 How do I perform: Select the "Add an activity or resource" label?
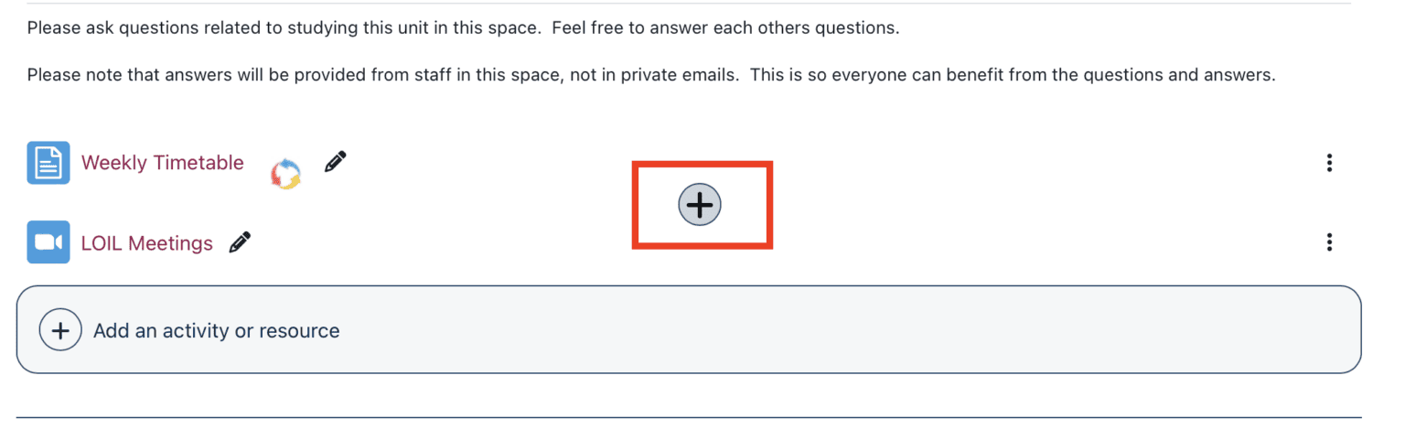pos(216,330)
